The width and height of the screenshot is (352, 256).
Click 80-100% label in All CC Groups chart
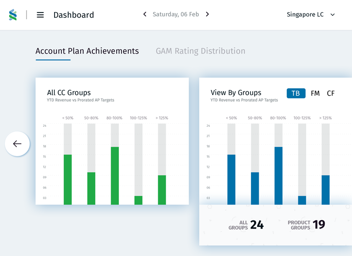(115, 118)
